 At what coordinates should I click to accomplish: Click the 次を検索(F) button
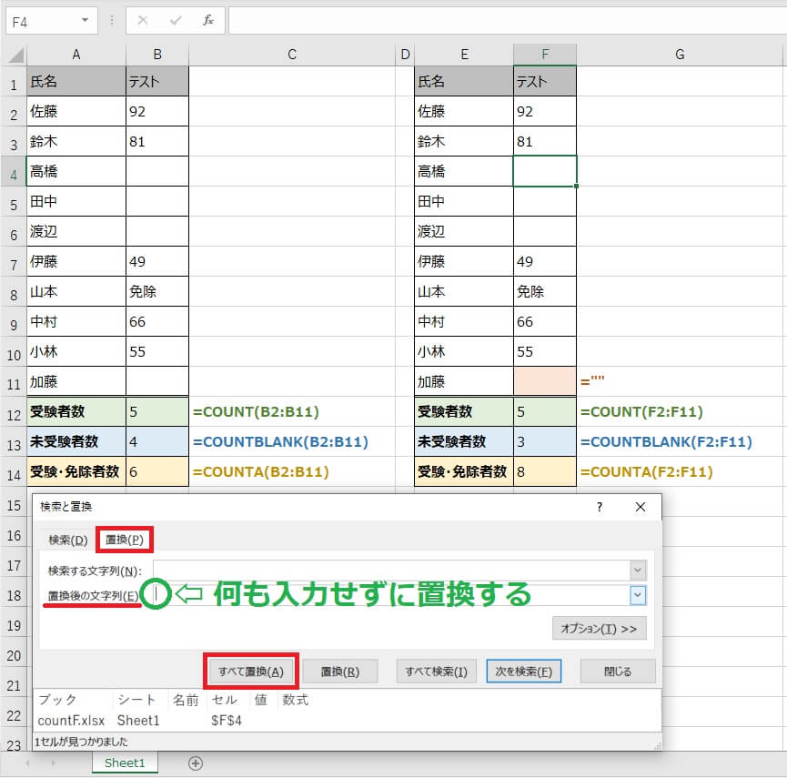(x=523, y=672)
